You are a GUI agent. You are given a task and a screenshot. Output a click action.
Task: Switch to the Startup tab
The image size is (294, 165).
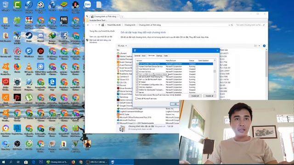point(159,56)
